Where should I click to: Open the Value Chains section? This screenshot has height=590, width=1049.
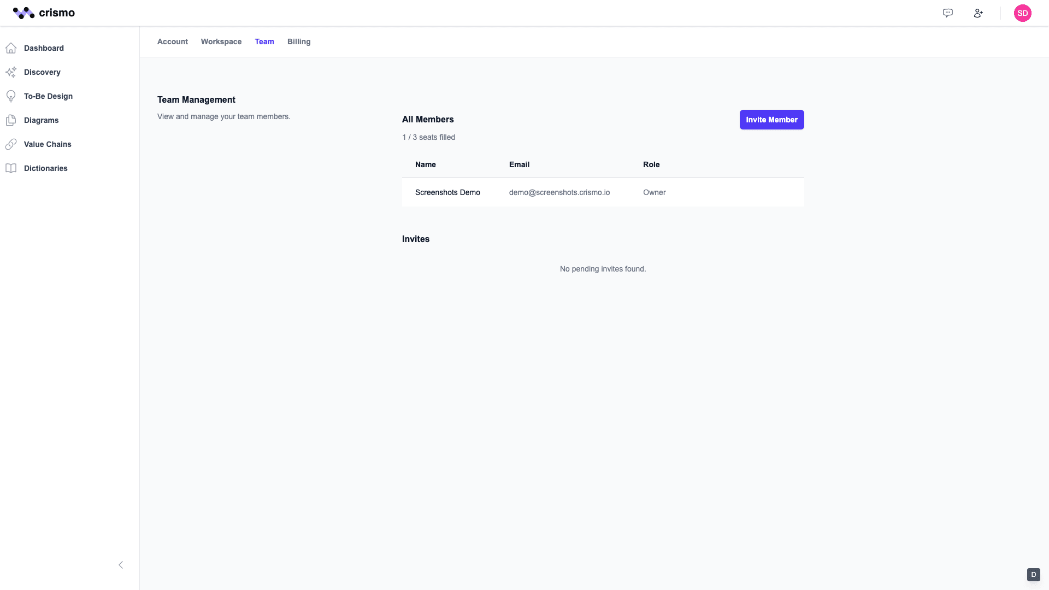(x=48, y=144)
